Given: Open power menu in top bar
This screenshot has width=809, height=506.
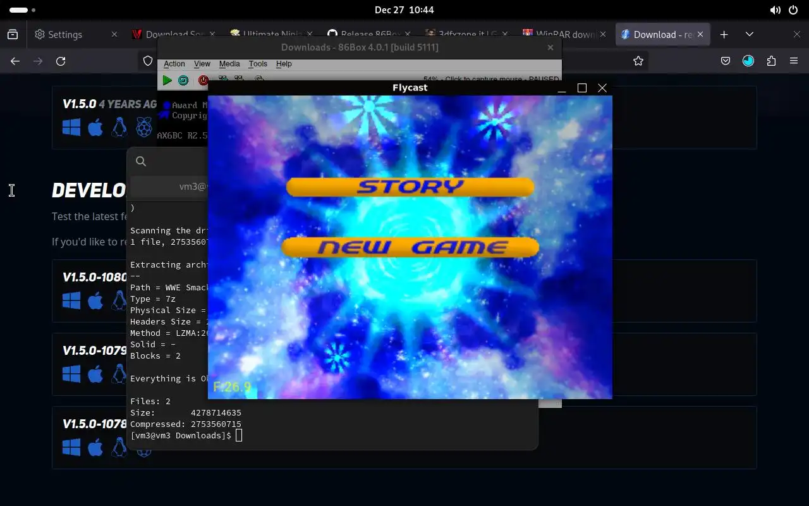Looking at the screenshot, I should point(794,10).
